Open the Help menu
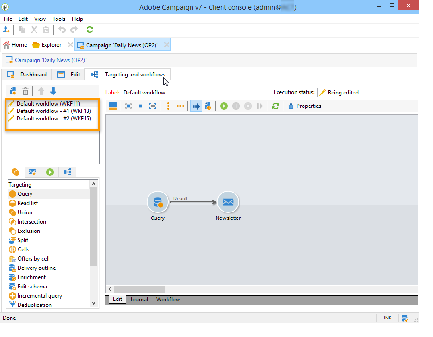This screenshot has width=433, height=337. click(x=77, y=19)
